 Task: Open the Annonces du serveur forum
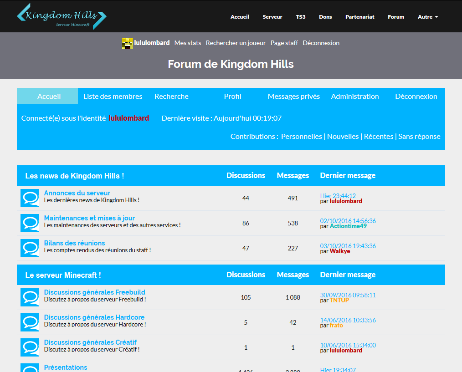pyautogui.click(x=77, y=193)
